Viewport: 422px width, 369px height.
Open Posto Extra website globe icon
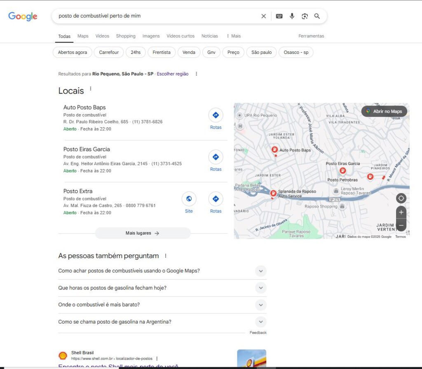[x=189, y=199]
